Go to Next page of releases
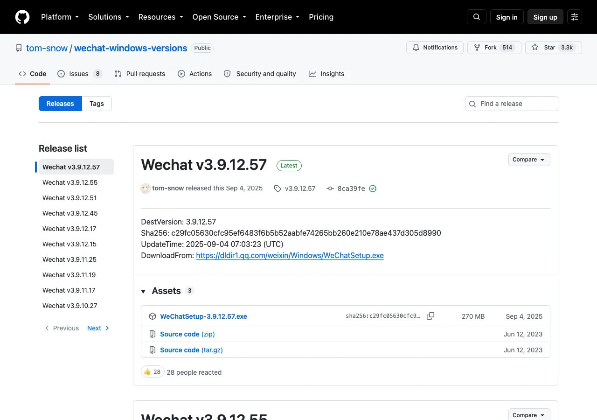Viewport: 597px width, 420px height. coord(98,328)
